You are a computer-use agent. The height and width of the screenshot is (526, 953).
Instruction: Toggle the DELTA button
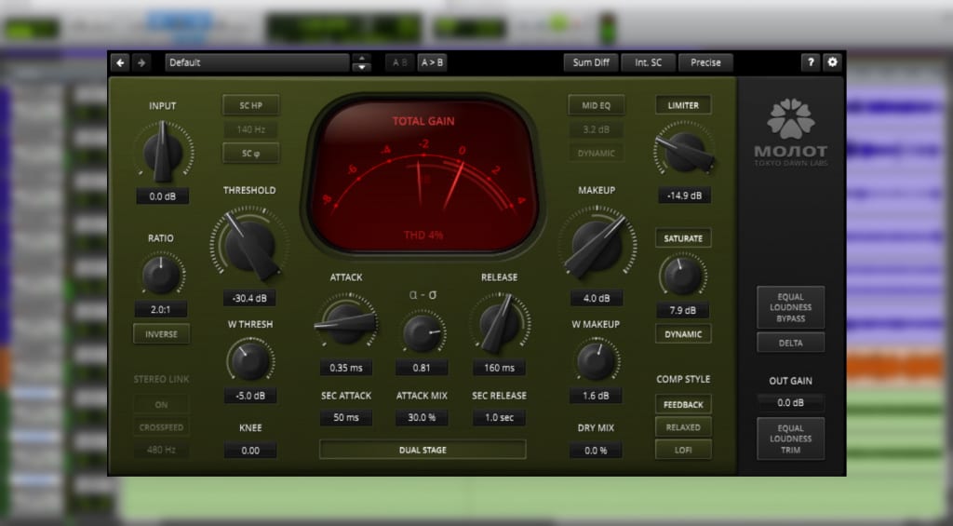tap(791, 343)
